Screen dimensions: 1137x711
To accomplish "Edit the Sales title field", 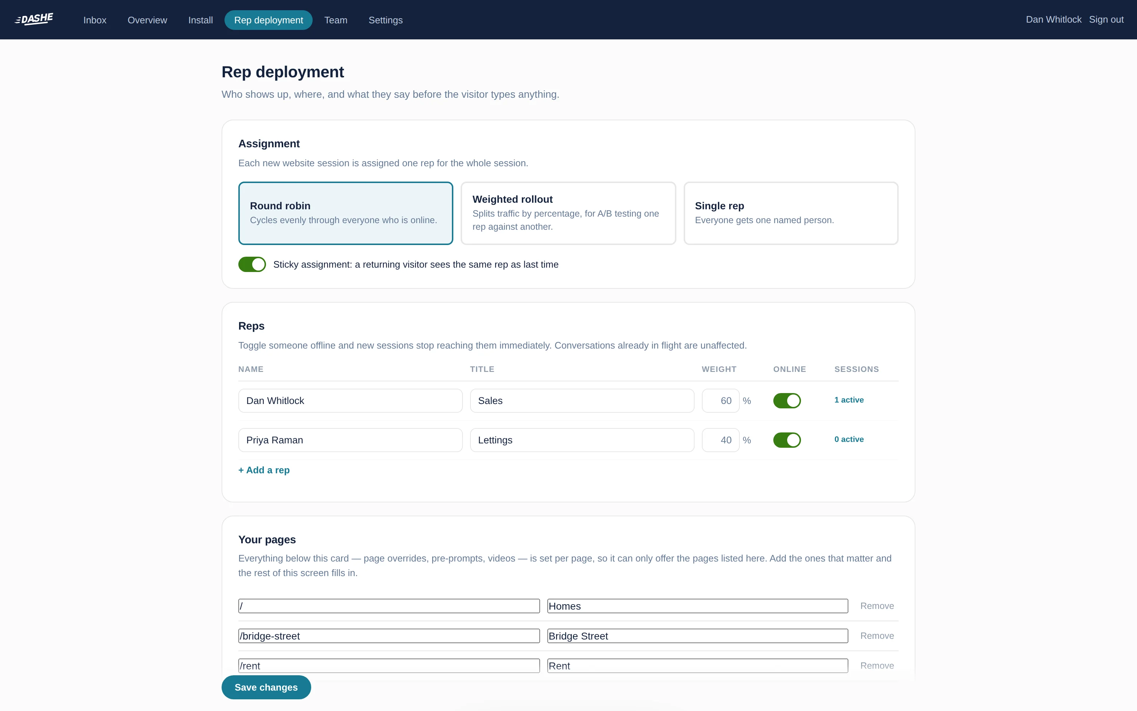I will [582, 401].
